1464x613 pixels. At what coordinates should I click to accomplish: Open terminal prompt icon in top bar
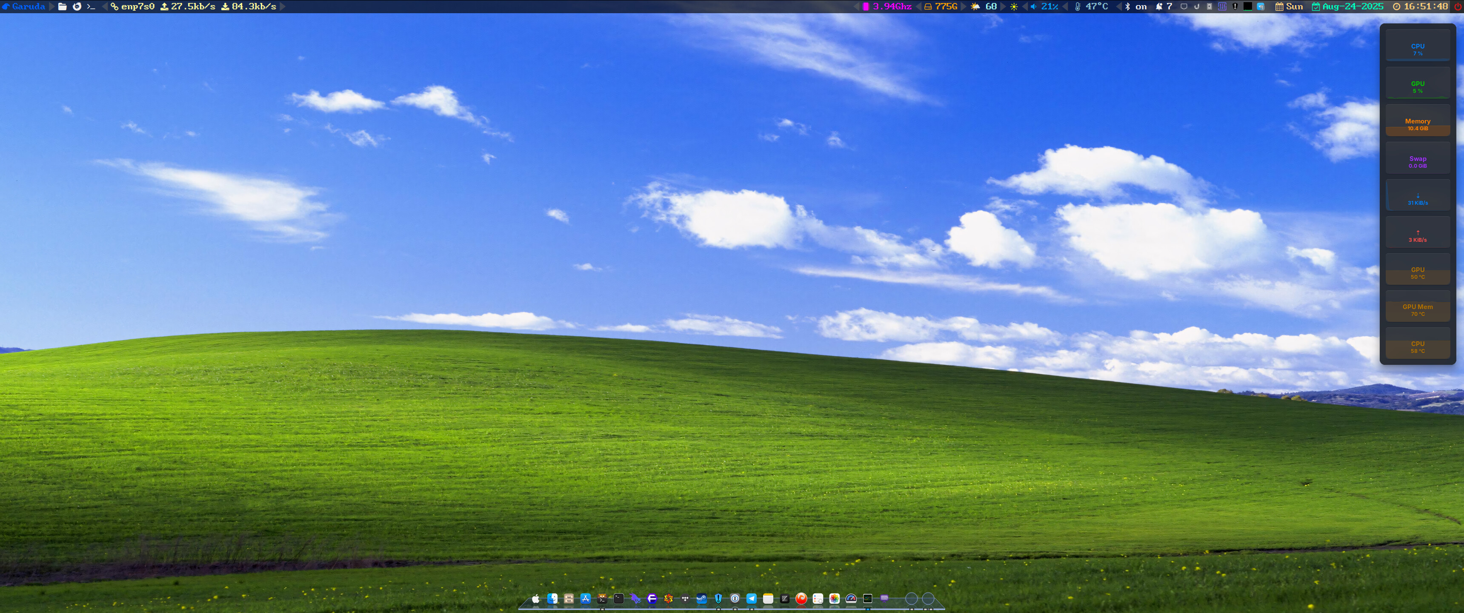click(91, 6)
